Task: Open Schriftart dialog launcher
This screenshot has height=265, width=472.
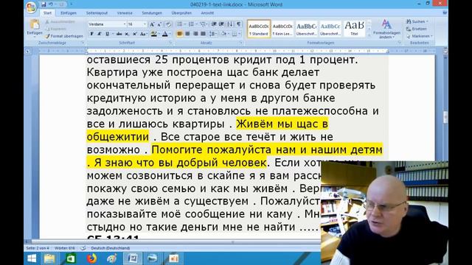Action: pyautogui.click(x=170, y=43)
